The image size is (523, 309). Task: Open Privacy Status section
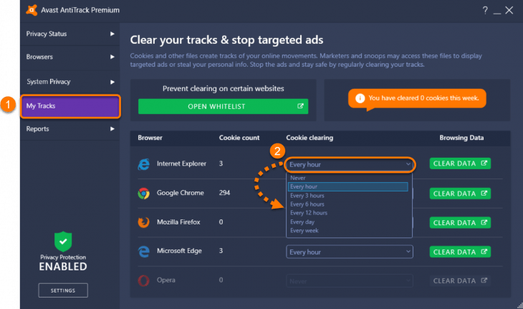tap(70, 34)
